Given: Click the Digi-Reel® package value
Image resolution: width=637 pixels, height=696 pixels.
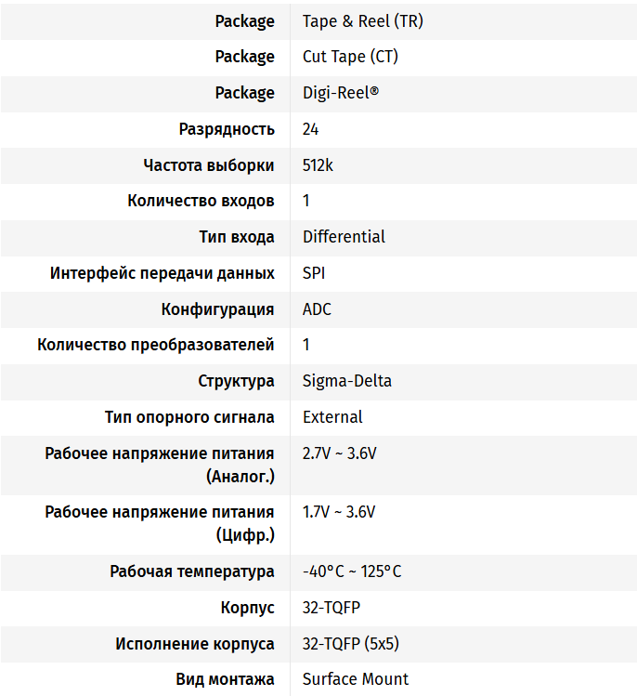Looking at the screenshot, I should click(x=340, y=93).
